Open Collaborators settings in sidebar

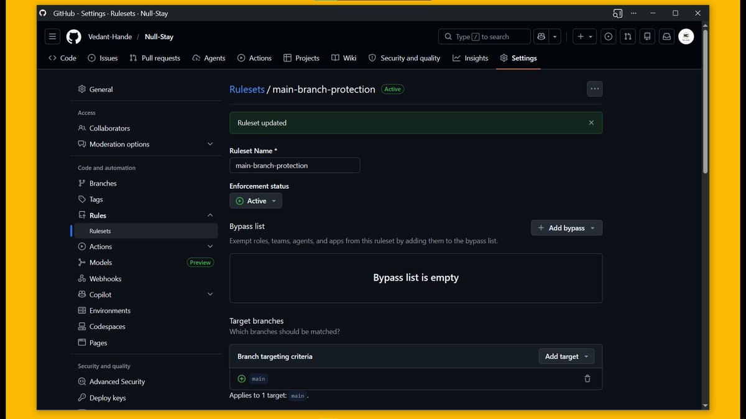(145, 128)
